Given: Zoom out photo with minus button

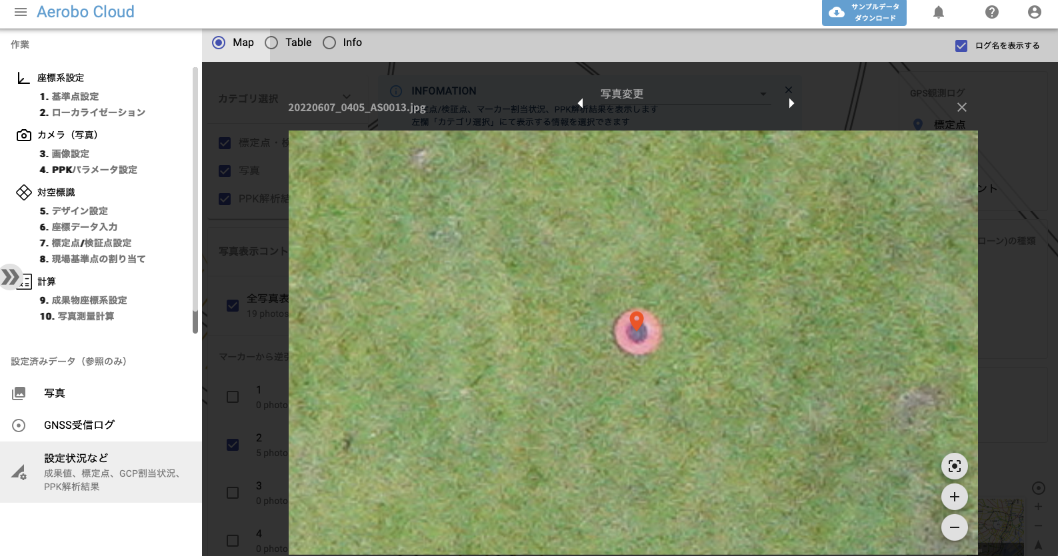Looking at the screenshot, I should point(955,527).
